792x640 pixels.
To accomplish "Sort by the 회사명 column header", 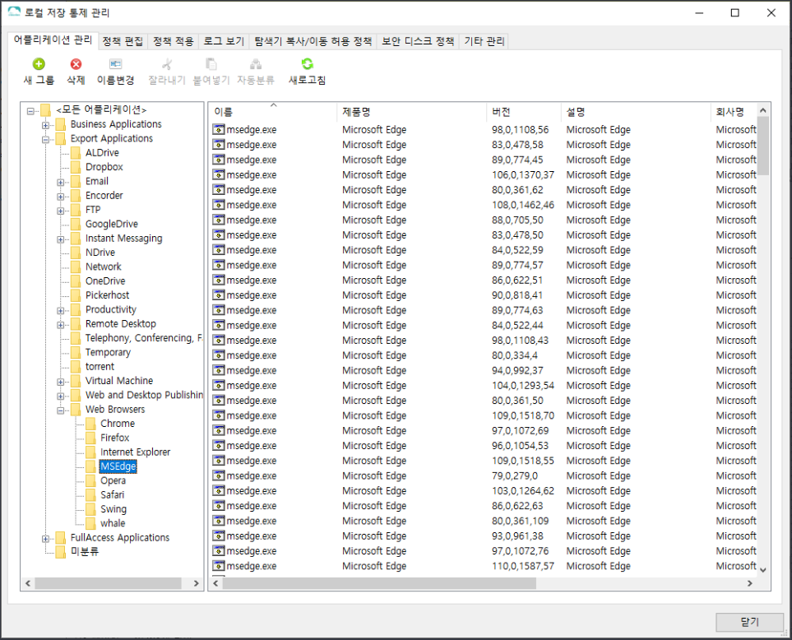I will 734,112.
